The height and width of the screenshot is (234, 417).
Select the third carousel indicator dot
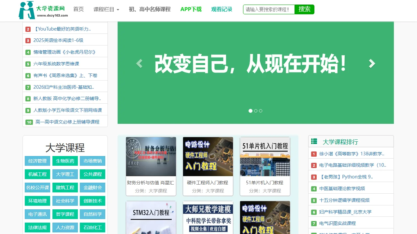tap(261, 111)
